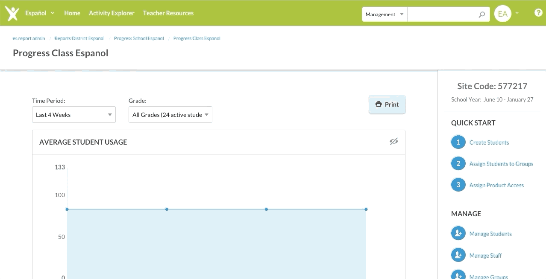Open the Español language menu
Viewport: 546px width, 279px height.
40,13
